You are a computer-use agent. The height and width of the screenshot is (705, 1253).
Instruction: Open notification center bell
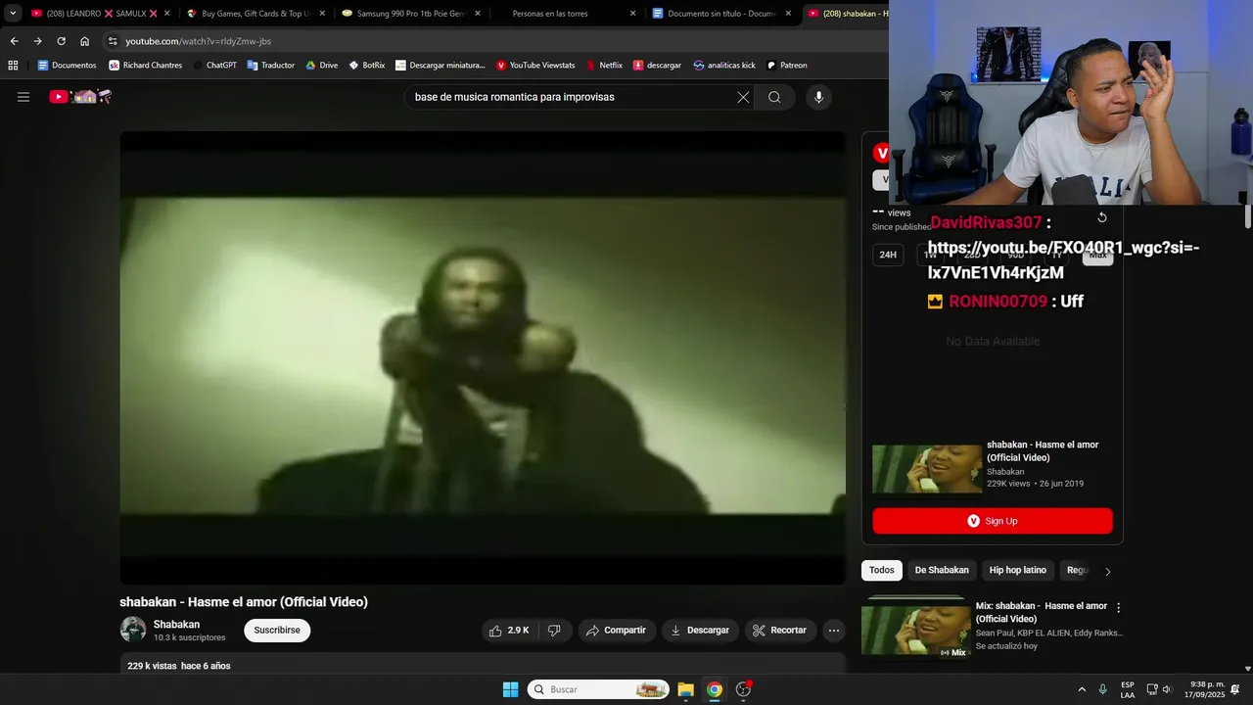pyautogui.click(x=1235, y=689)
